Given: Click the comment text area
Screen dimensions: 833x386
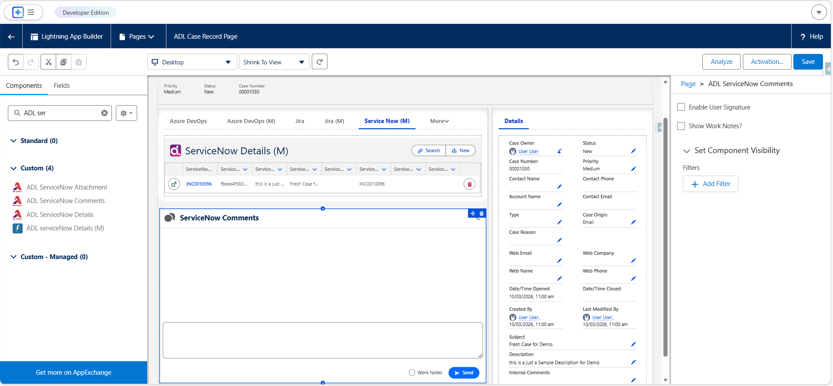Looking at the screenshot, I should 323,340.
